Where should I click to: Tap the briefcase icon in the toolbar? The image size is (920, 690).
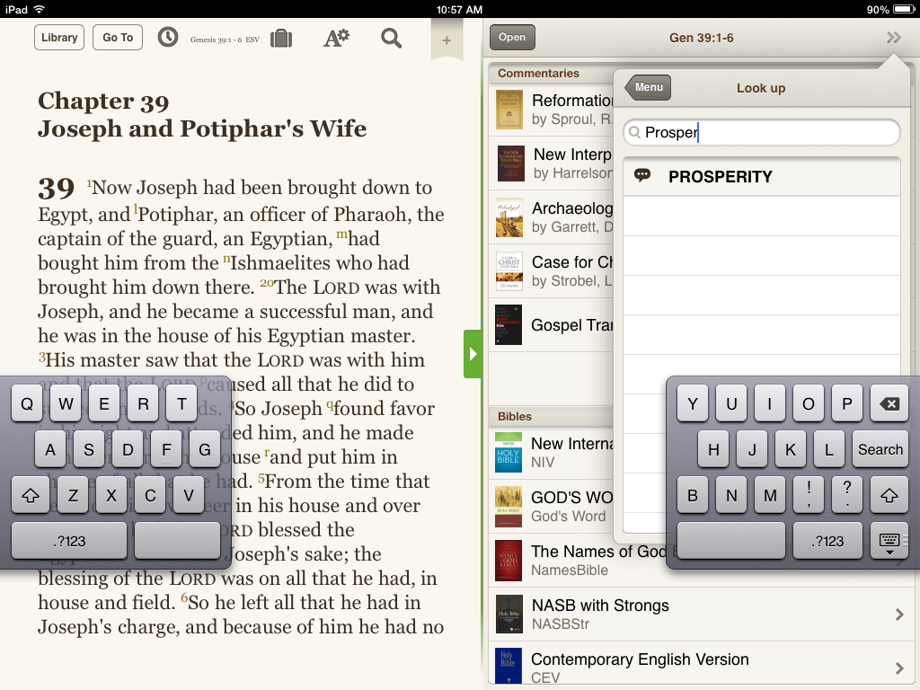[281, 38]
